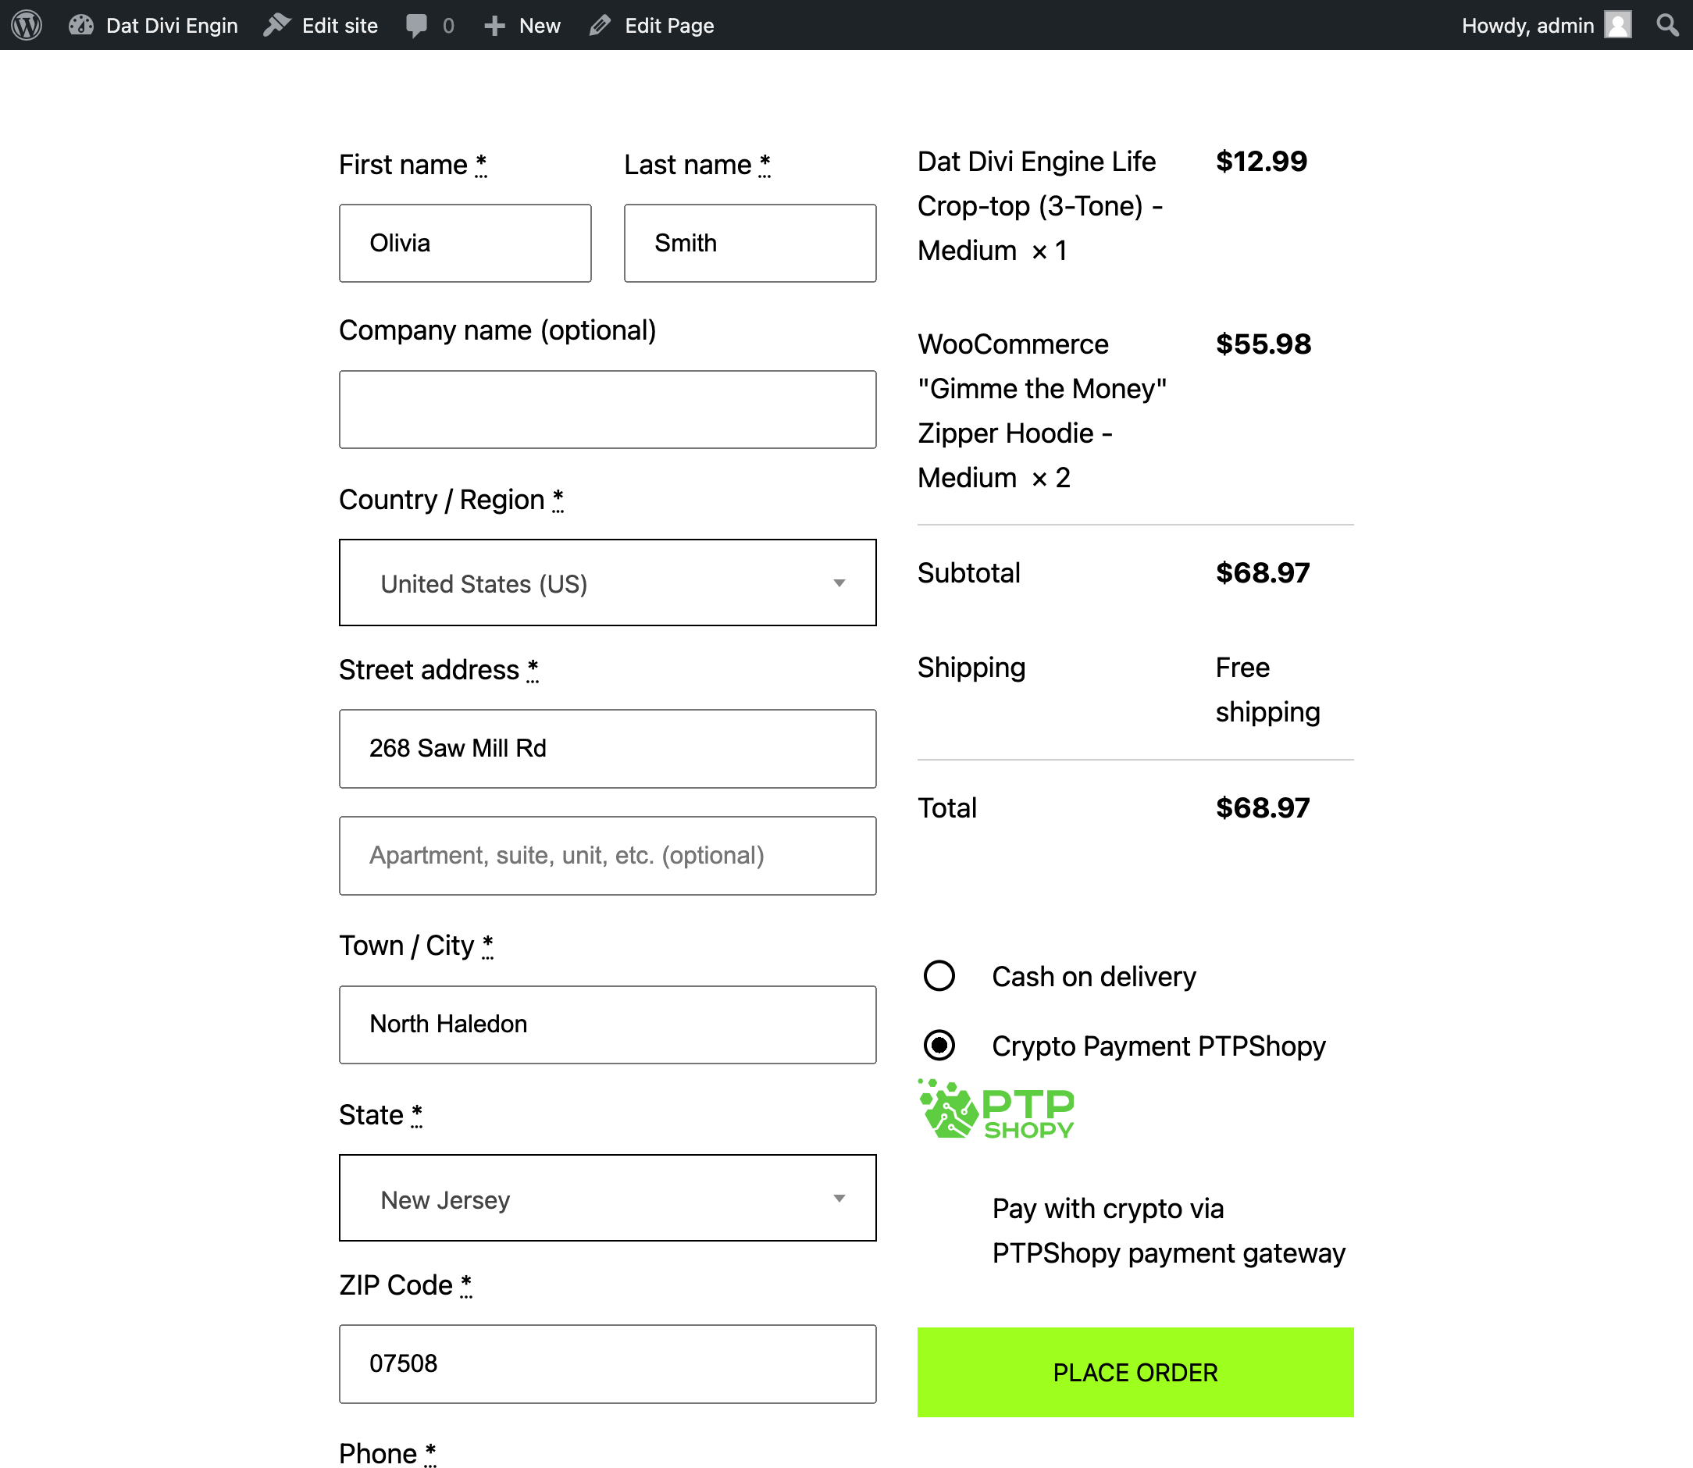Focus the Company name text field
The image size is (1693, 1468).
tap(607, 410)
